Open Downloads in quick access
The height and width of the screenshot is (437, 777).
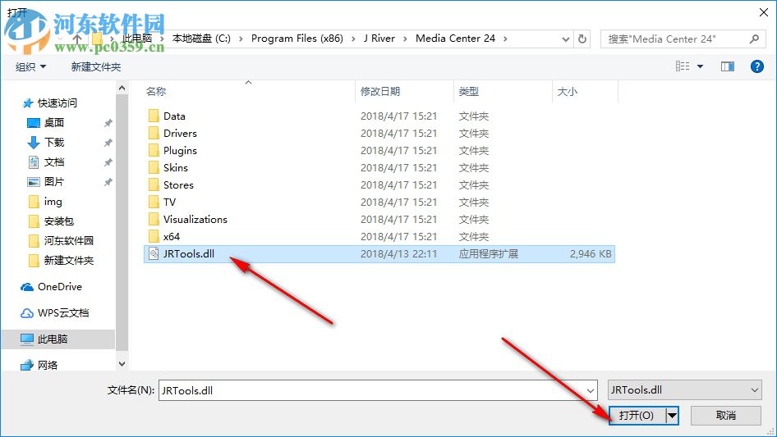pyautogui.click(x=54, y=143)
